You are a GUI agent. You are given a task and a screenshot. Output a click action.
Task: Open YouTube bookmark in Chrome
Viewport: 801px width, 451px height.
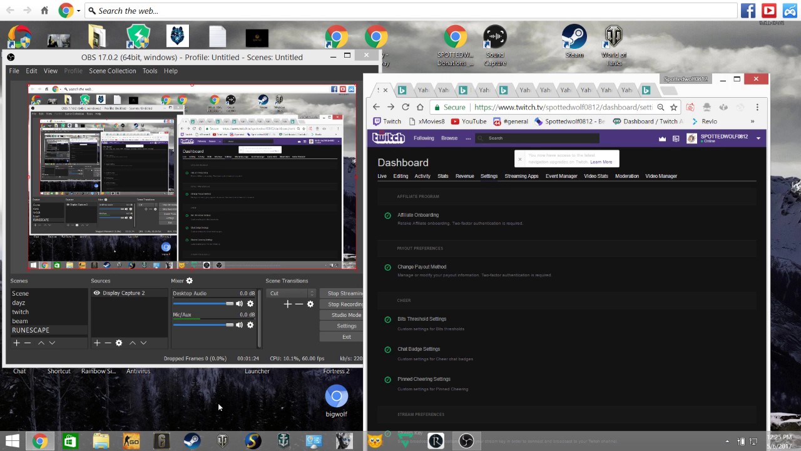(x=469, y=122)
